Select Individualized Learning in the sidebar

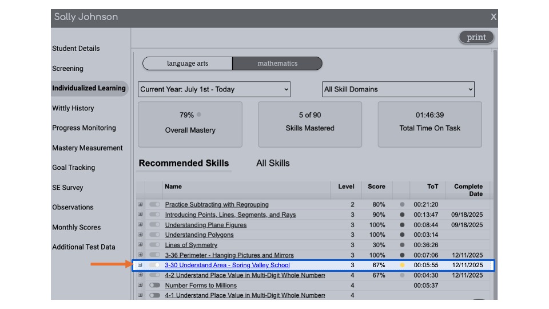pos(89,88)
